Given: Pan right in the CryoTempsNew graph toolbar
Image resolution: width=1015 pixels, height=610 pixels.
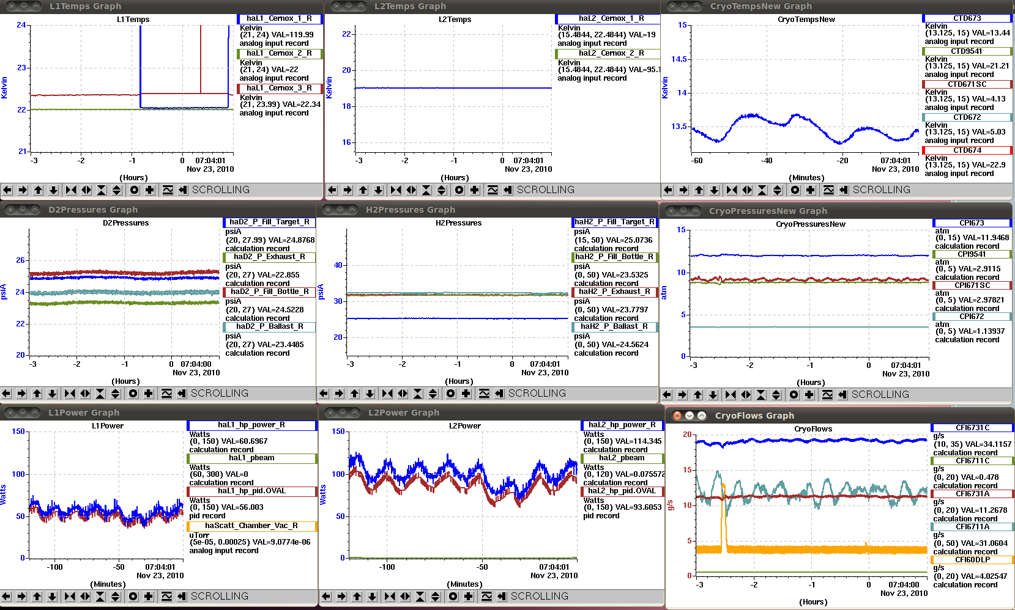Looking at the screenshot, I should [x=683, y=190].
